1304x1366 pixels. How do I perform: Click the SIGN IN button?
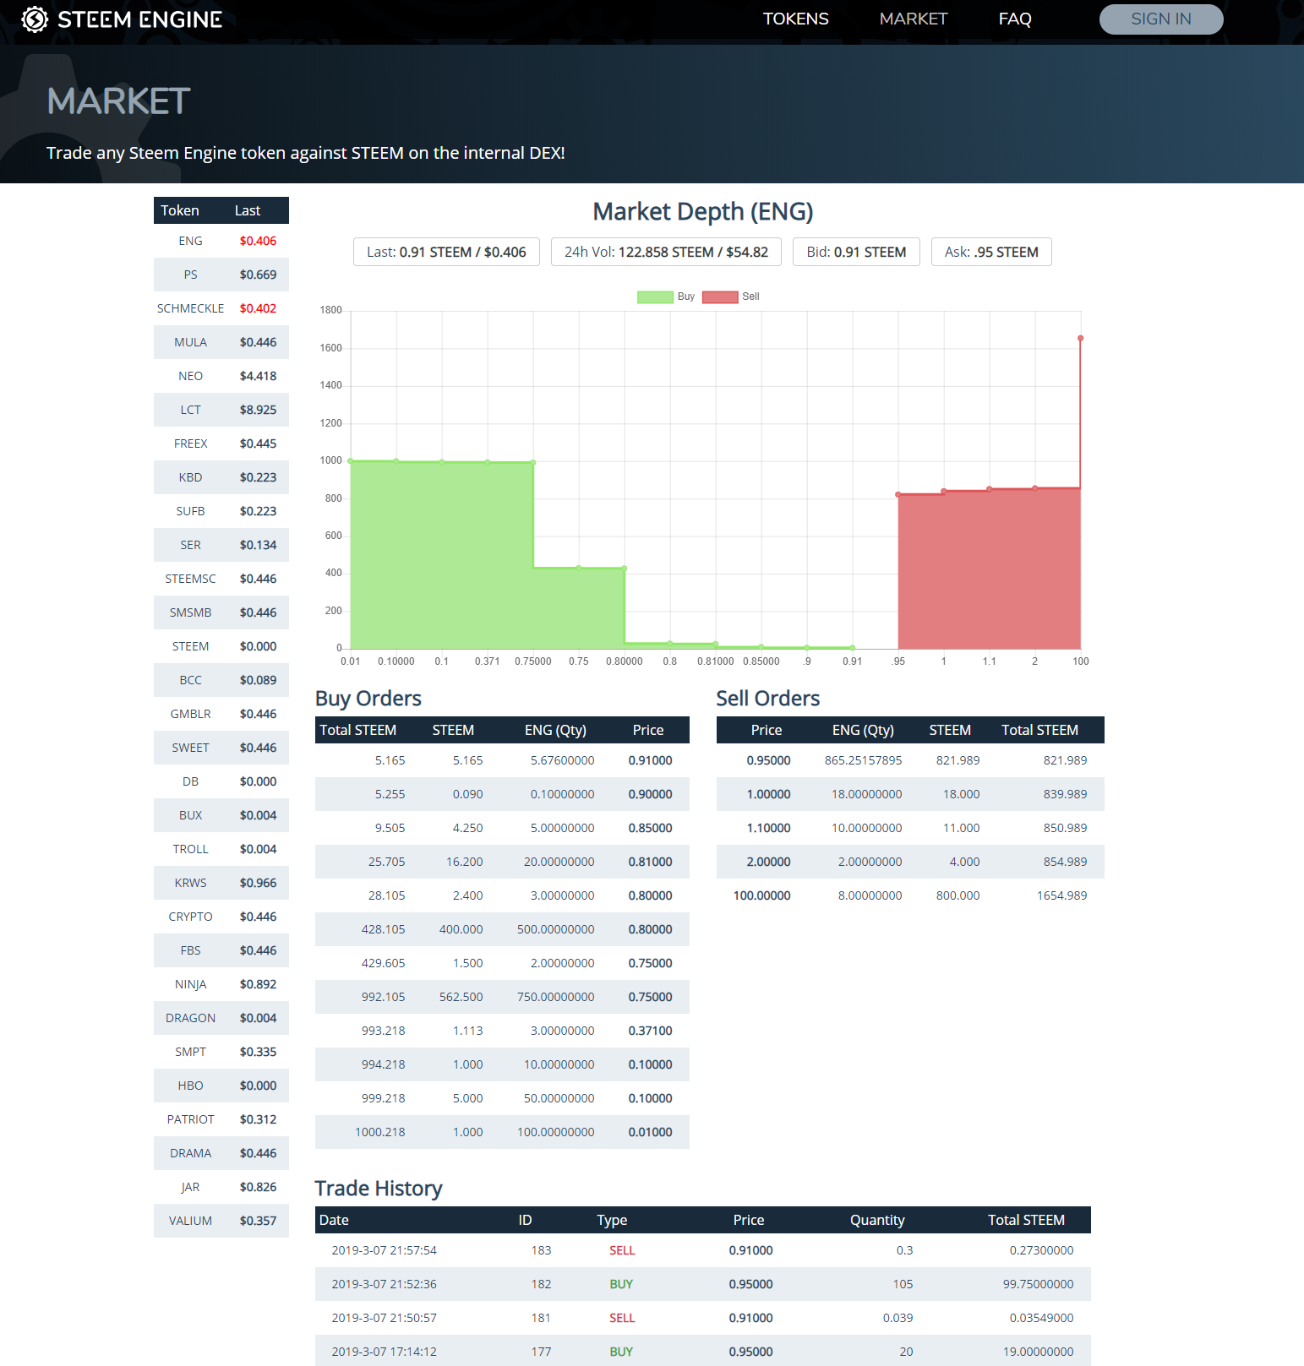[x=1160, y=19]
